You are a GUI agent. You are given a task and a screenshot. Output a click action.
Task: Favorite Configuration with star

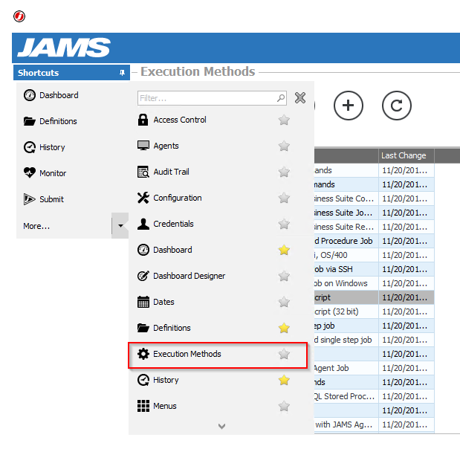pyautogui.click(x=284, y=198)
